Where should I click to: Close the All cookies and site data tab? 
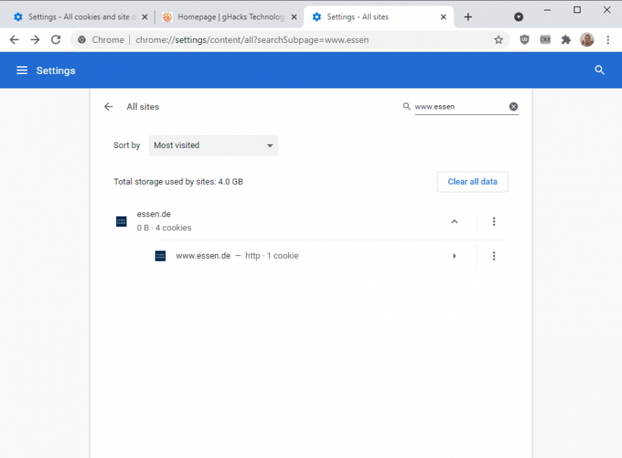pyautogui.click(x=145, y=17)
